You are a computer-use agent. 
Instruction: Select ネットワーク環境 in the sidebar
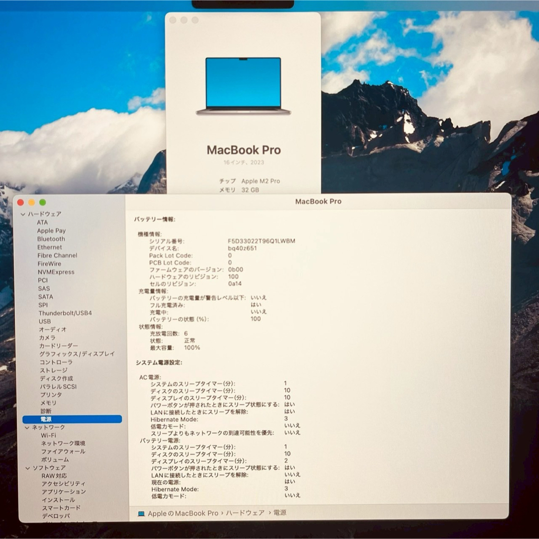click(63, 444)
